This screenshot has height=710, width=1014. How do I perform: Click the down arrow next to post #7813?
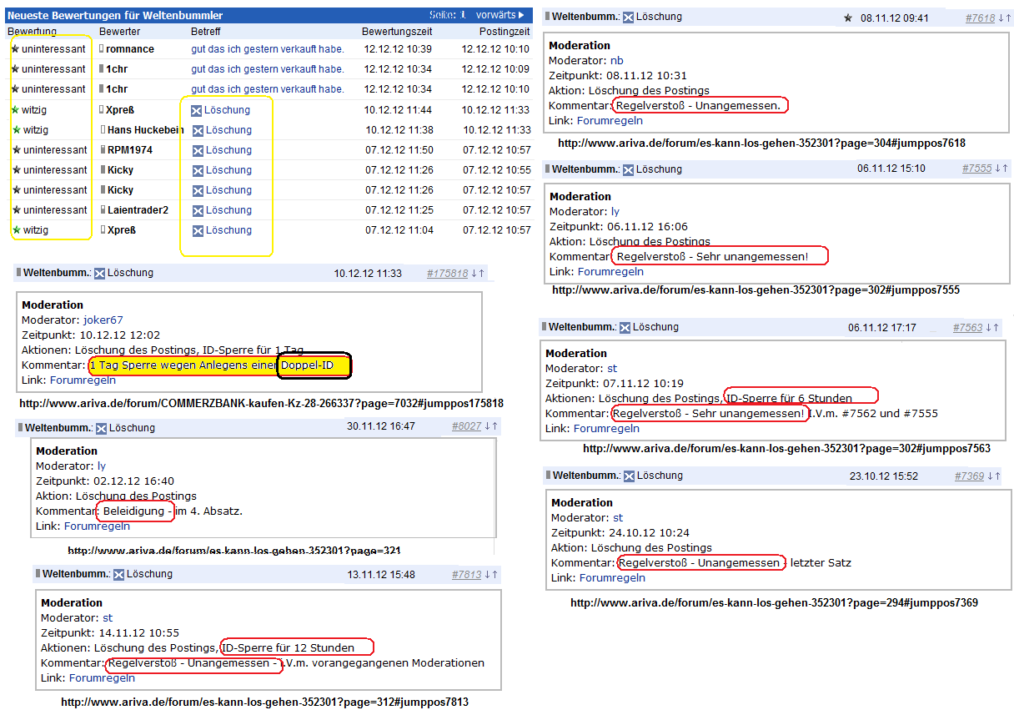tap(486, 575)
